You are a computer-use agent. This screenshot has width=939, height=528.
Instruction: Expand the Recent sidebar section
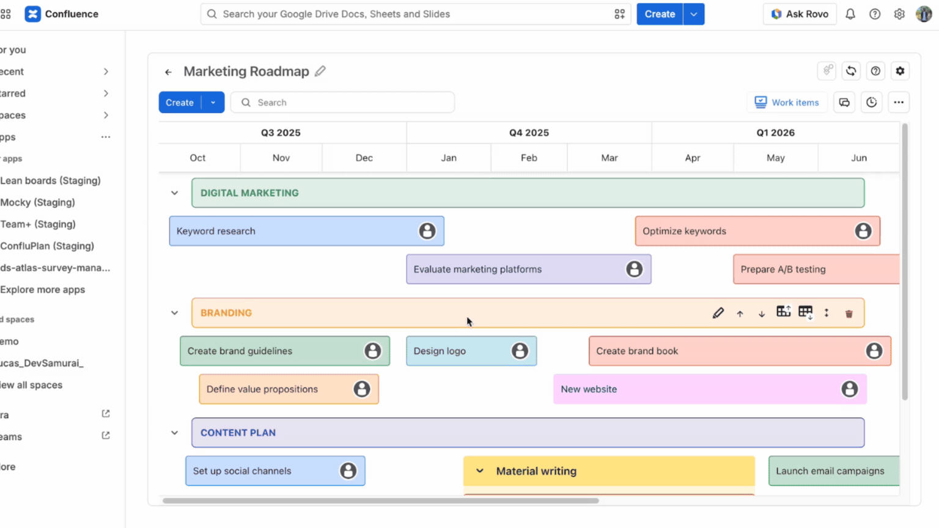106,71
